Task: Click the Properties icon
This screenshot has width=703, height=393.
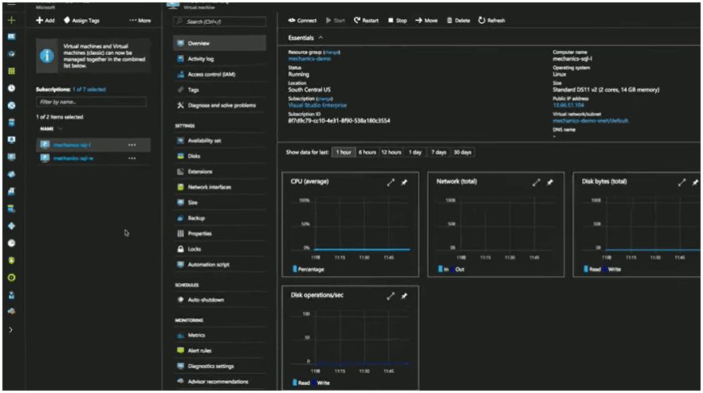Action: pyautogui.click(x=181, y=233)
